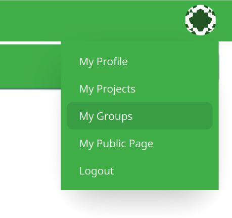Click the green header bar left of the avatar
The height and width of the screenshot is (218, 232).
click(x=91, y=20)
